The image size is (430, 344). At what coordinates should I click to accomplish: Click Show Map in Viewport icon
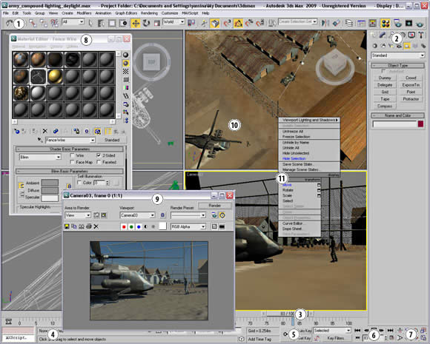point(97,132)
